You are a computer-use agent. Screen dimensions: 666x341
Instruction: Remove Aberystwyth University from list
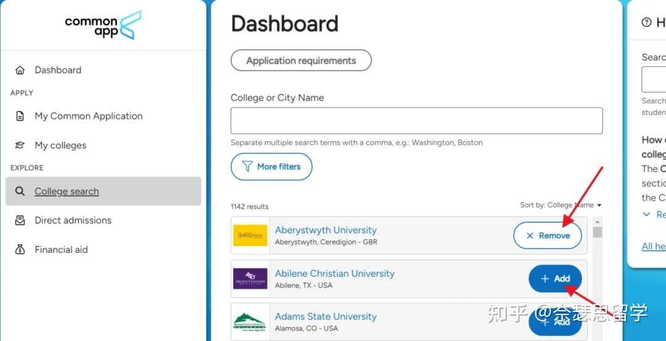pyautogui.click(x=548, y=236)
